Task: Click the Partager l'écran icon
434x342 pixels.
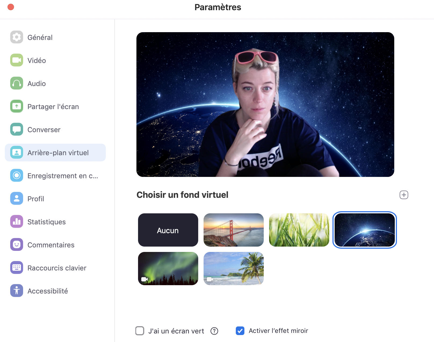Action: (17, 106)
